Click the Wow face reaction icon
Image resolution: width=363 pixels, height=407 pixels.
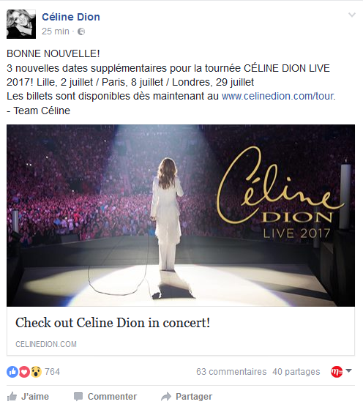click(36, 372)
